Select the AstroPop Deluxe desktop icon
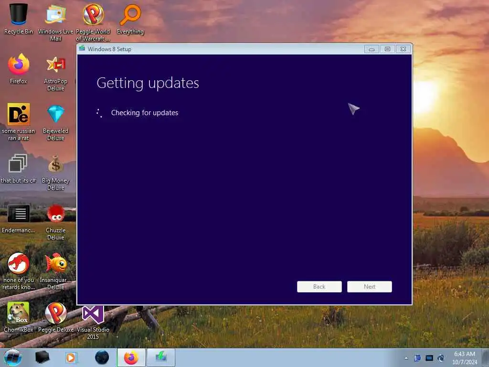489x367 pixels. (55, 73)
